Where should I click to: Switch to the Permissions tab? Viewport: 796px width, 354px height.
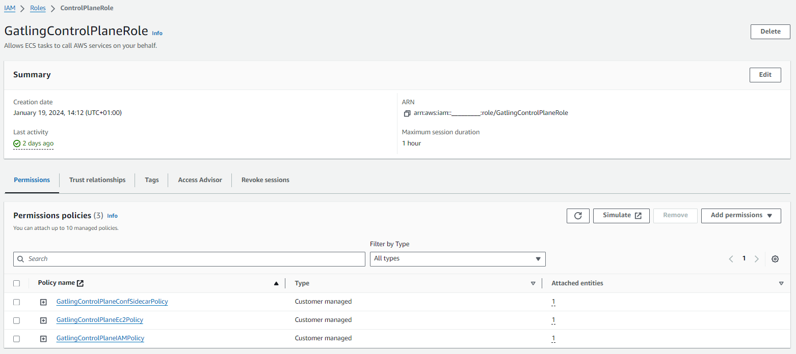[32, 180]
